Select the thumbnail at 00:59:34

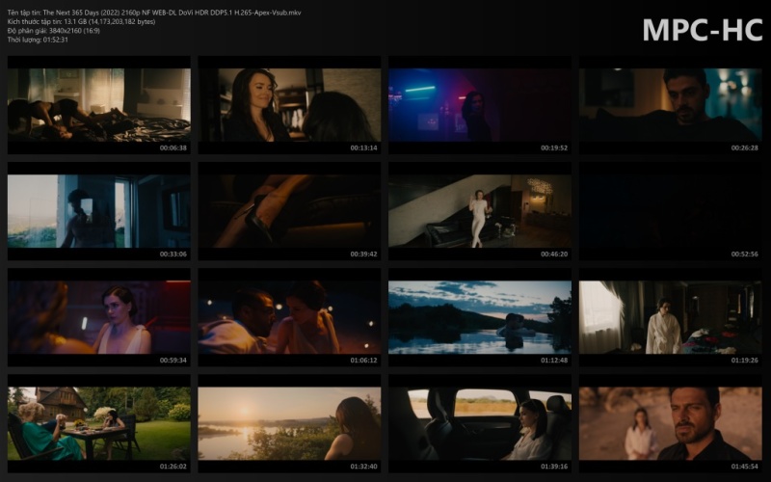(x=99, y=317)
